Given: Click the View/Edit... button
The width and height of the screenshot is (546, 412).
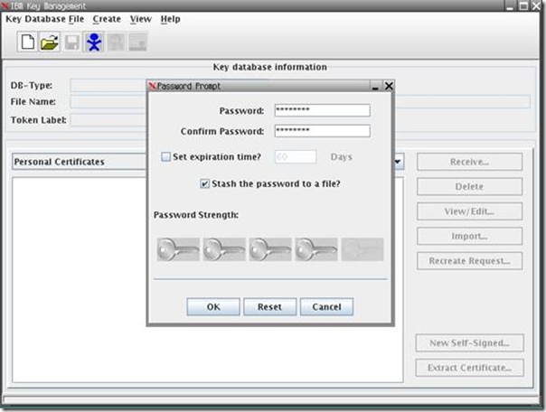Looking at the screenshot, I should click(469, 211).
